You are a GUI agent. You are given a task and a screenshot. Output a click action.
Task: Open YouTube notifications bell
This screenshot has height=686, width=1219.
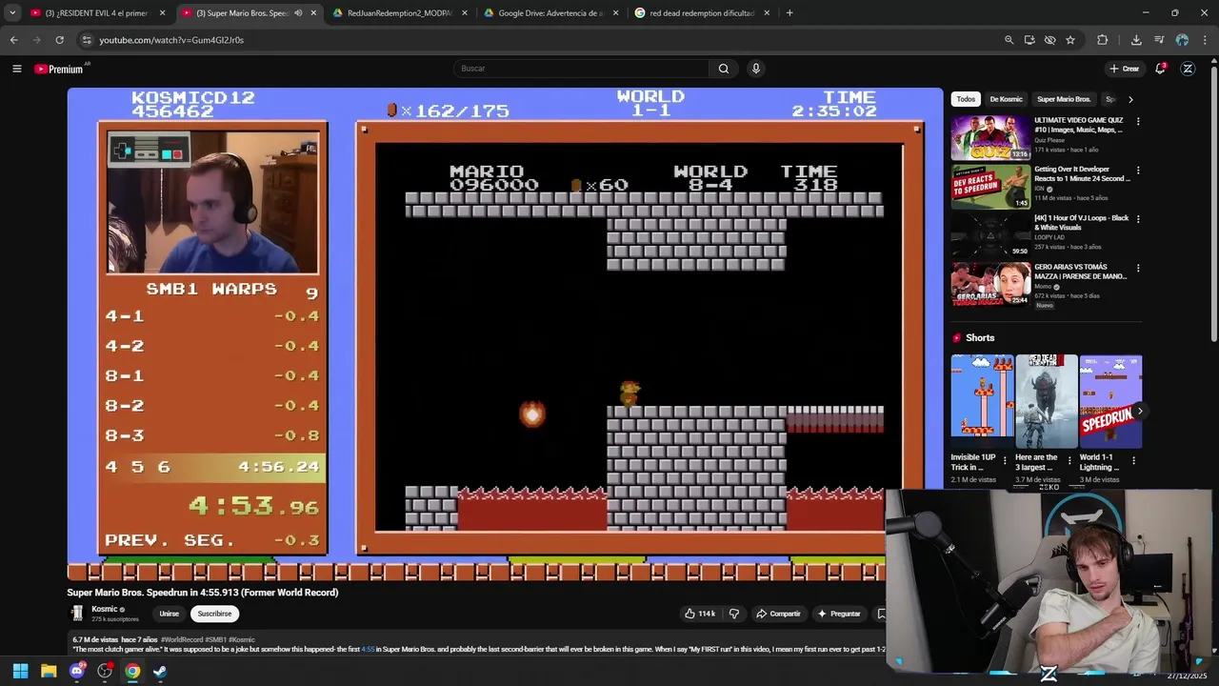tap(1160, 69)
